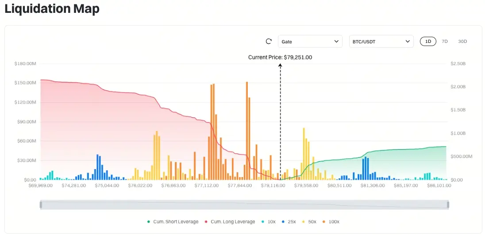Screen dimensions: 485x235
Task: Select the 1D time range
Action: [428, 42]
